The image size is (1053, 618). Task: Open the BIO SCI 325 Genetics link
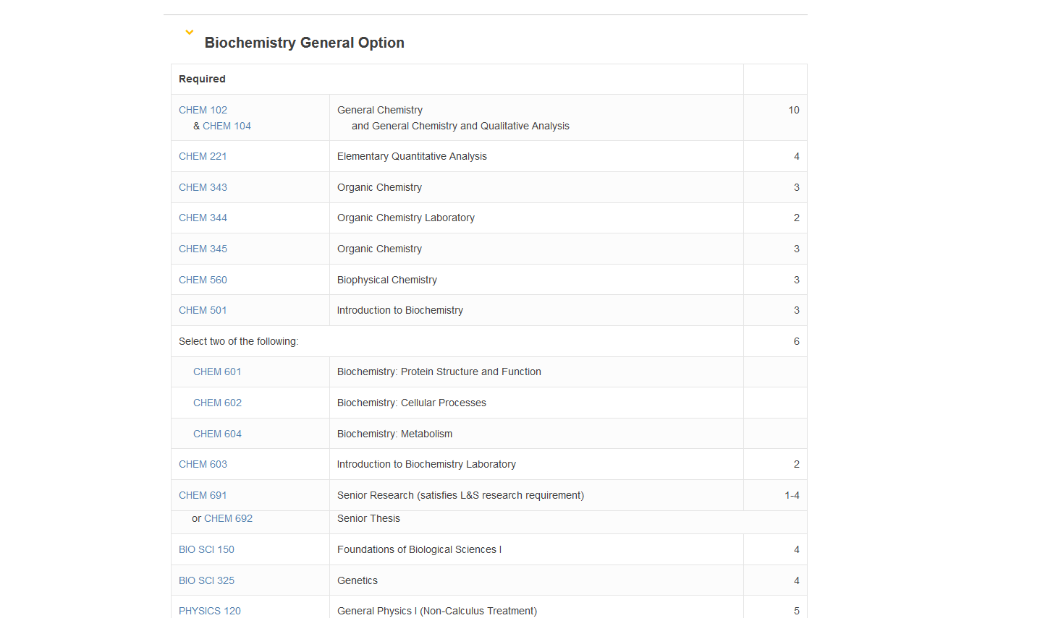(x=206, y=580)
